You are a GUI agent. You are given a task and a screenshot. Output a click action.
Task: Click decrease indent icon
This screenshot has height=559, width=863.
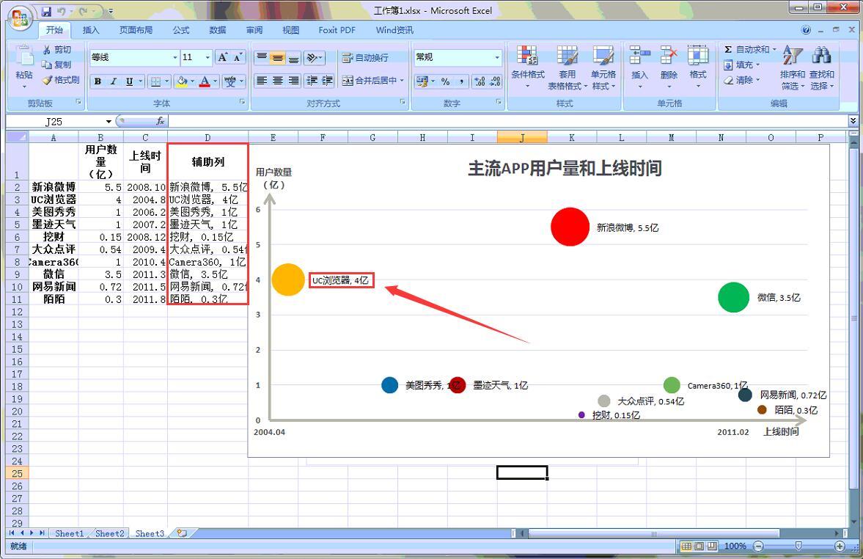(312, 81)
